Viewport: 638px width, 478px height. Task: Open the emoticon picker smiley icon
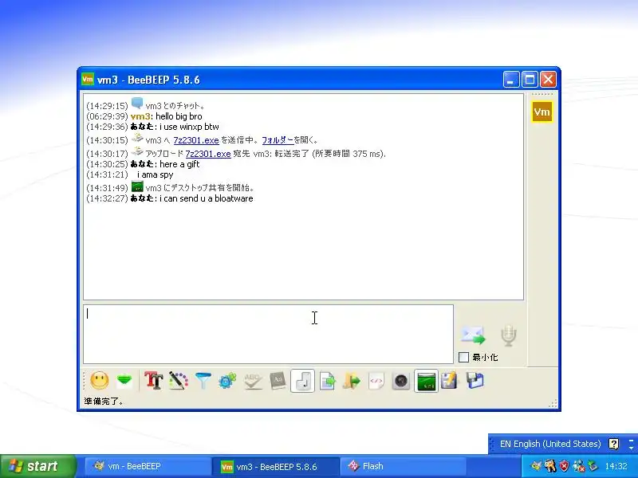pos(99,381)
